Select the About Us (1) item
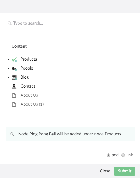This screenshot has height=178, width=140. click(x=32, y=104)
